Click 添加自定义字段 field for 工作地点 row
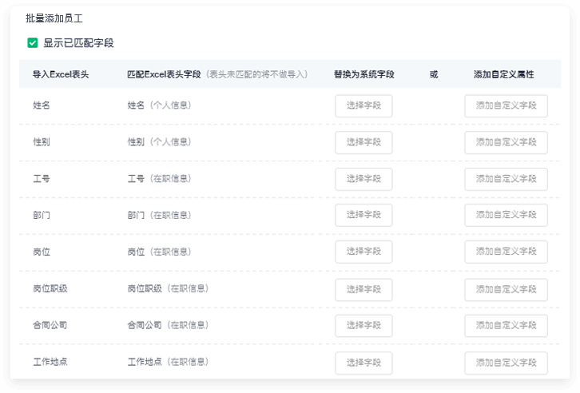 pos(506,362)
